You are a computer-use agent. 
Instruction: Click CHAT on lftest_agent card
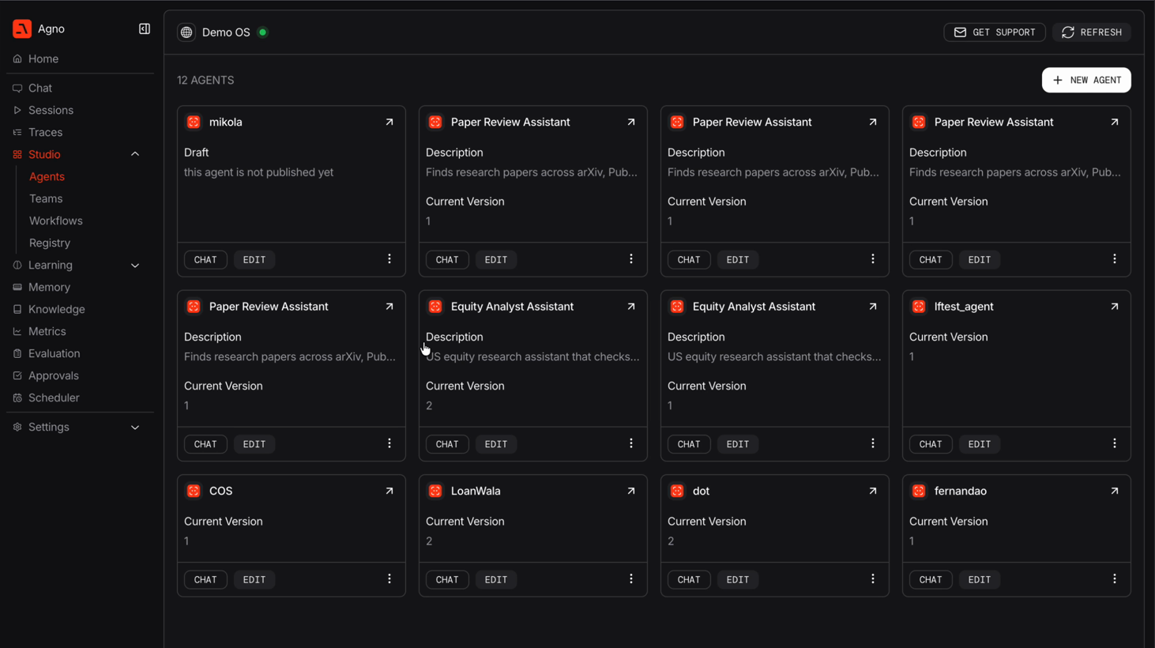tap(931, 444)
